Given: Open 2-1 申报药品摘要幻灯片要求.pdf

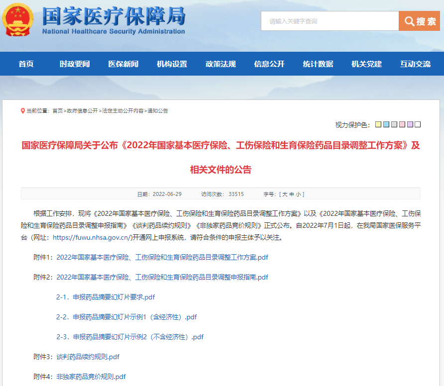Looking at the screenshot, I should [x=106, y=297].
